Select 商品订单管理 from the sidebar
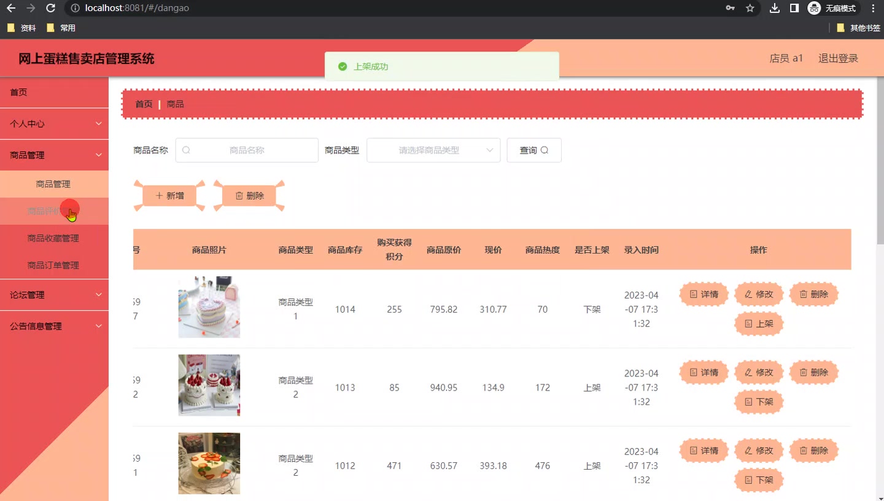This screenshot has height=501, width=884. [x=54, y=265]
